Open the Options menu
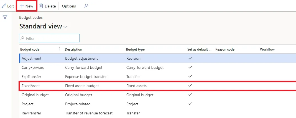296x118 pixels. click(69, 6)
